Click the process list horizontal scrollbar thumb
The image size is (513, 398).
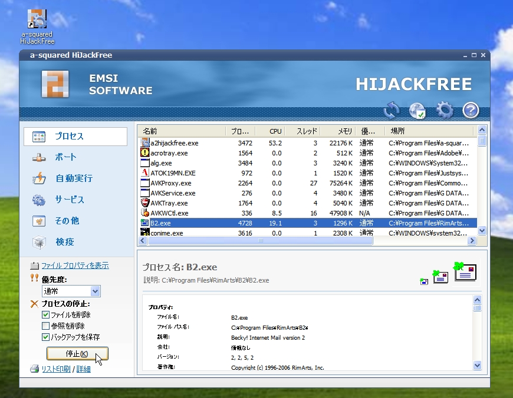pyautogui.click(x=261, y=241)
